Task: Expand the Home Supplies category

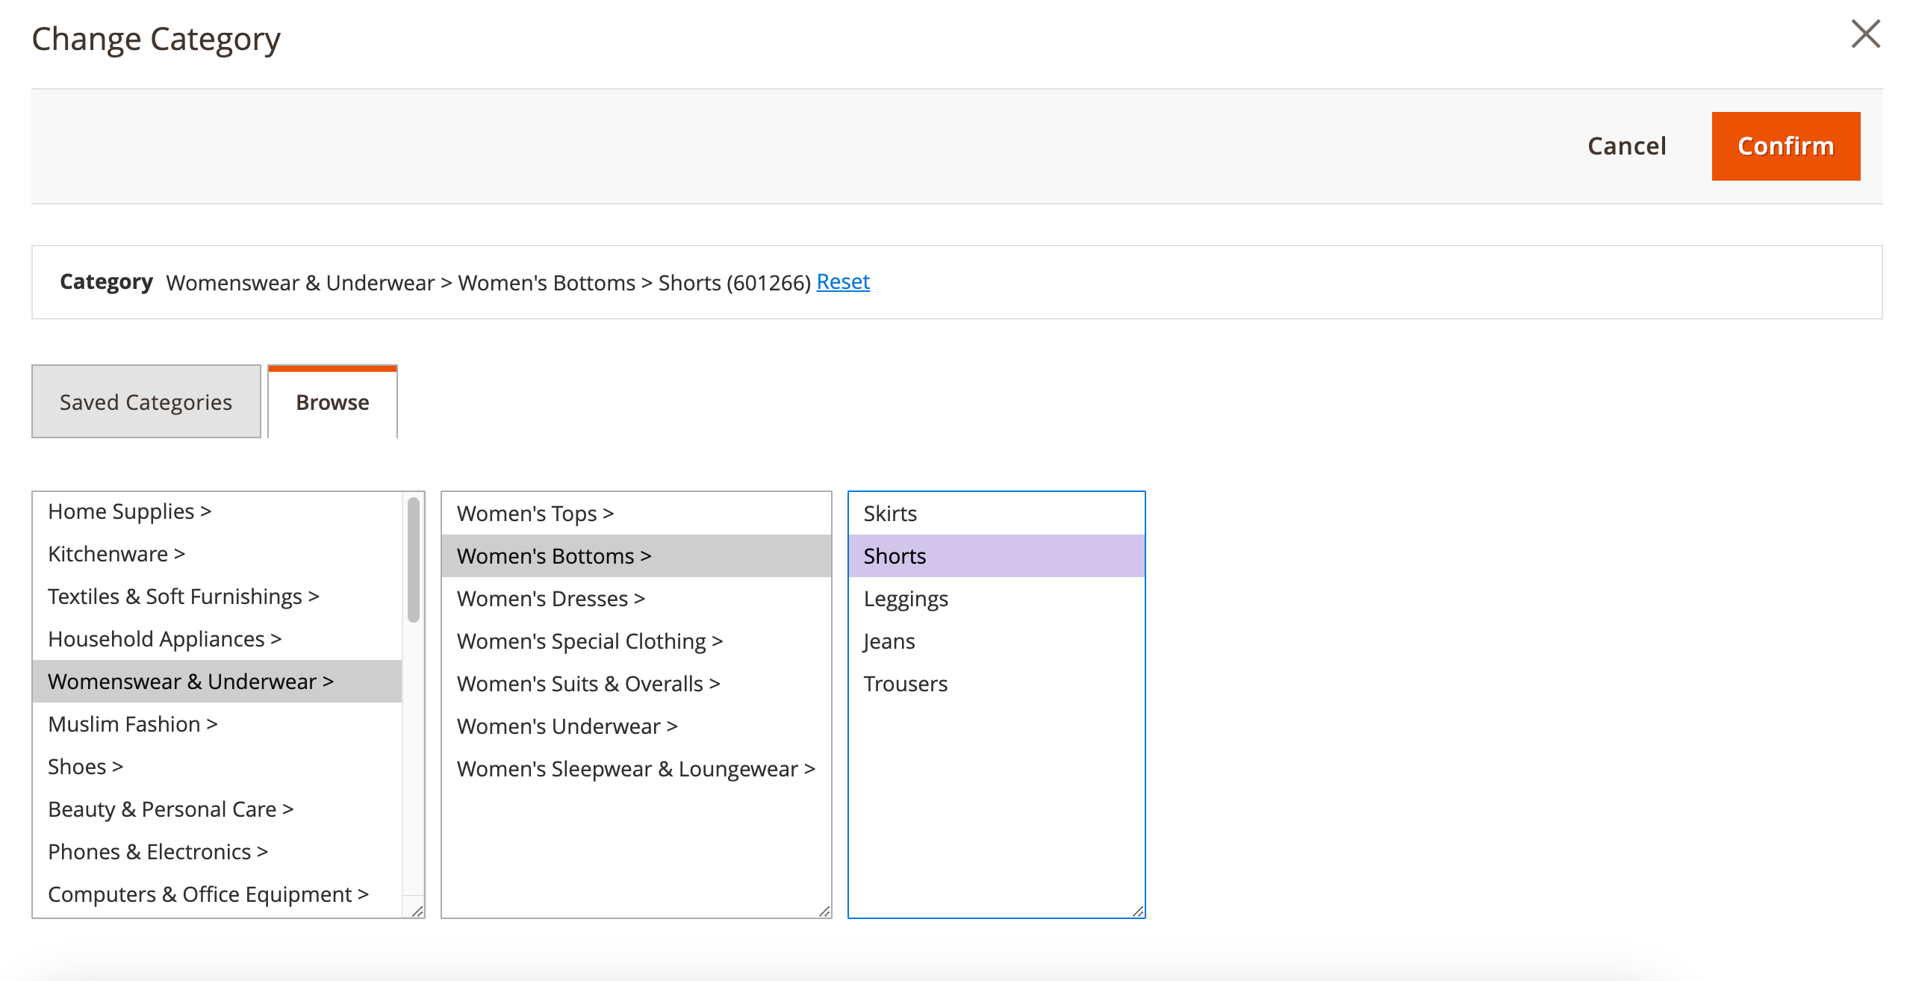Action: tap(129, 512)
